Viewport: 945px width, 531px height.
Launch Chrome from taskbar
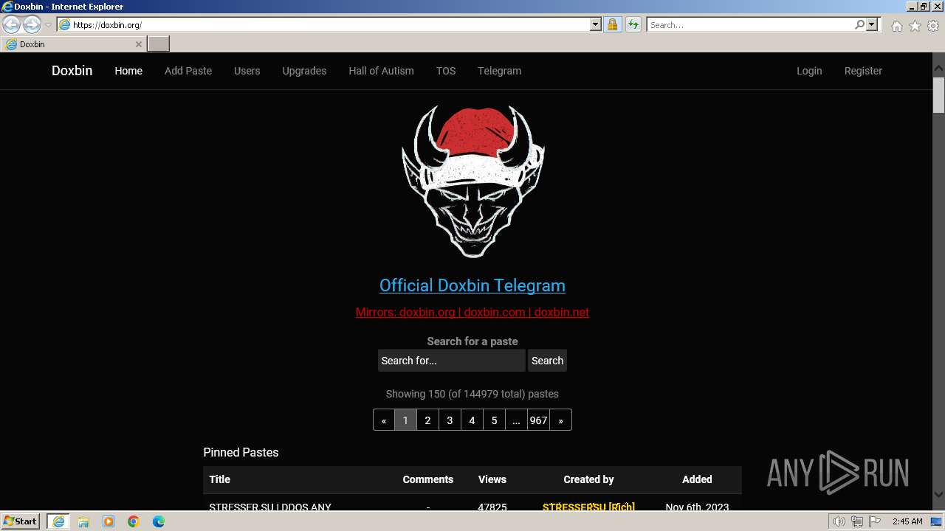(x=134, y=521)
